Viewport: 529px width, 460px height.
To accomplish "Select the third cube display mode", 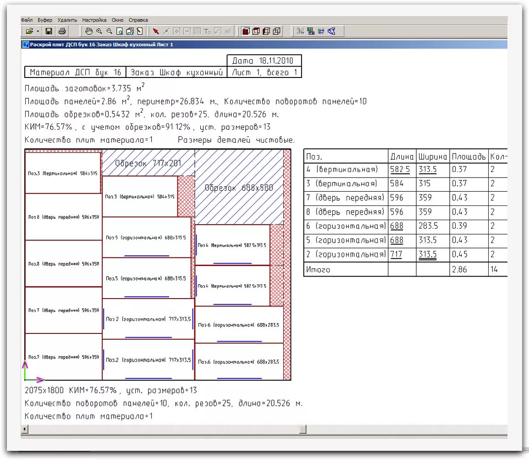I will pos(266,31).
